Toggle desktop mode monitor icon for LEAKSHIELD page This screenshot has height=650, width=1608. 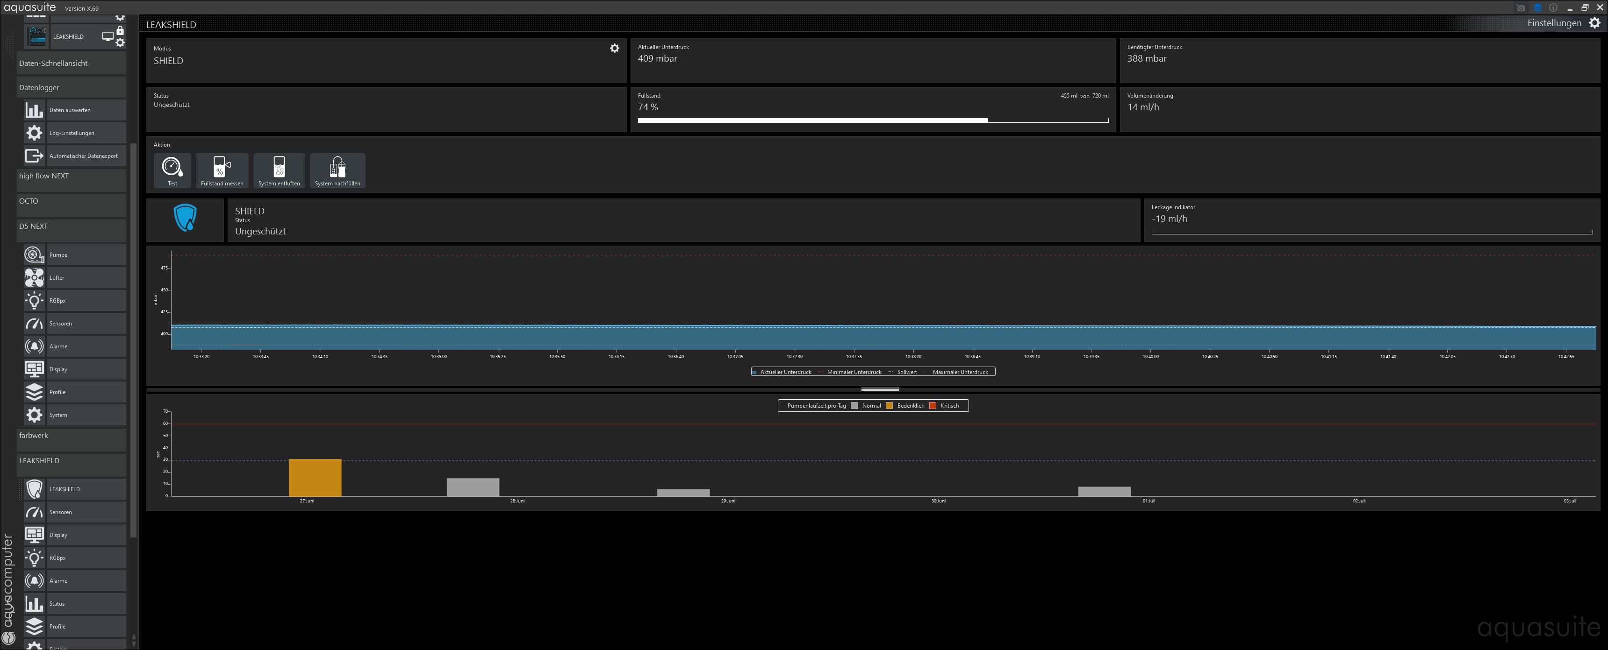pos(108,36)
